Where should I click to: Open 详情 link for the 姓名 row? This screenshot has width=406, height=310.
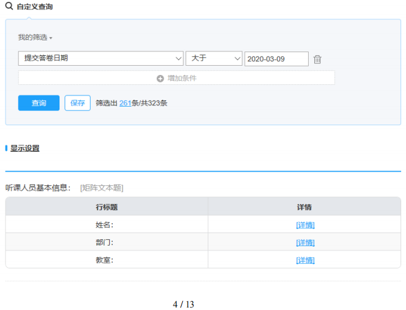pyautogui.click(x=305, y=225)
